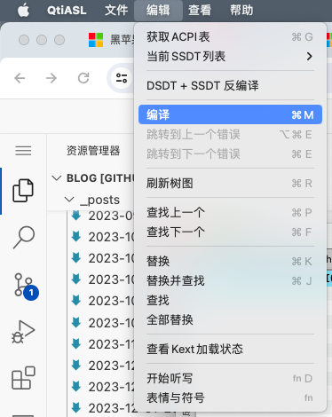
Task: Open the hamburger menu in sidebar
Action: point(23,151)
